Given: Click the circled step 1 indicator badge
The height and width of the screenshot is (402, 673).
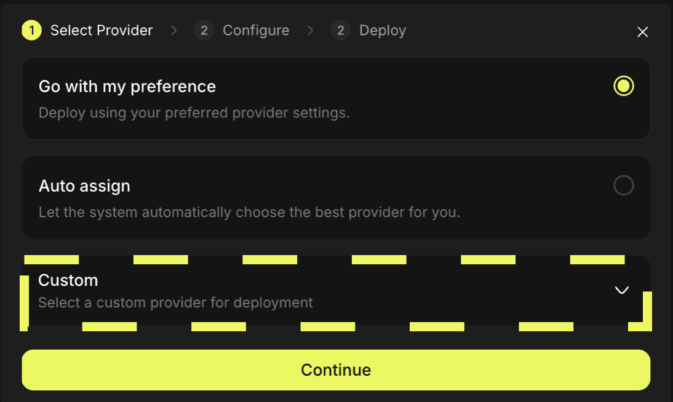Looking at the screenshot, I should tap(31, 30).
